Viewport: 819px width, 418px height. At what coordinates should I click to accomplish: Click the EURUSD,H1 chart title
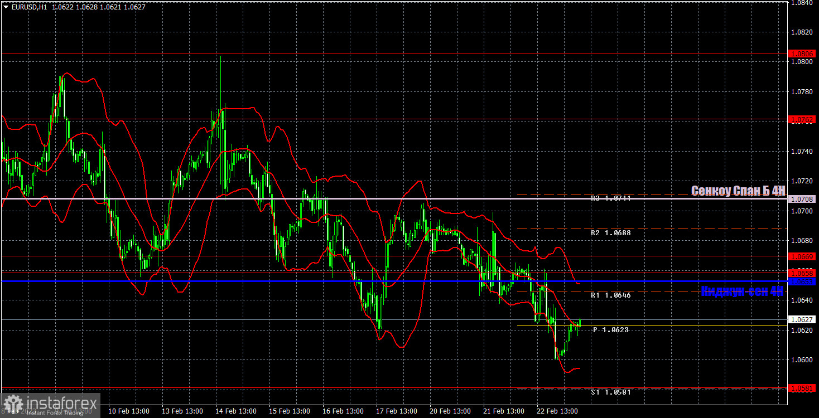pyautogui.click(x=29, y=7)
